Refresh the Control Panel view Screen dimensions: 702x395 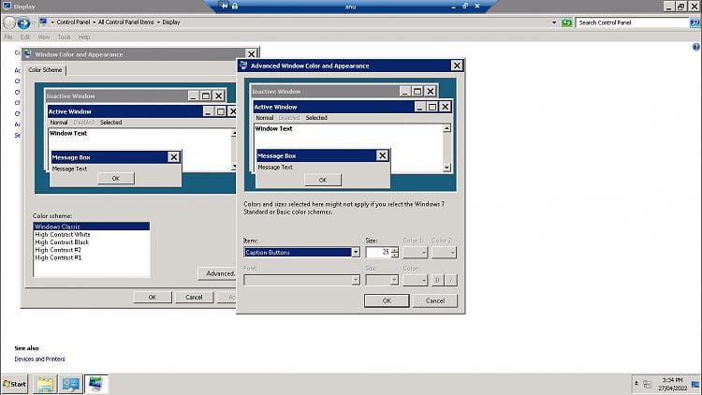click(x=567, y=22)
